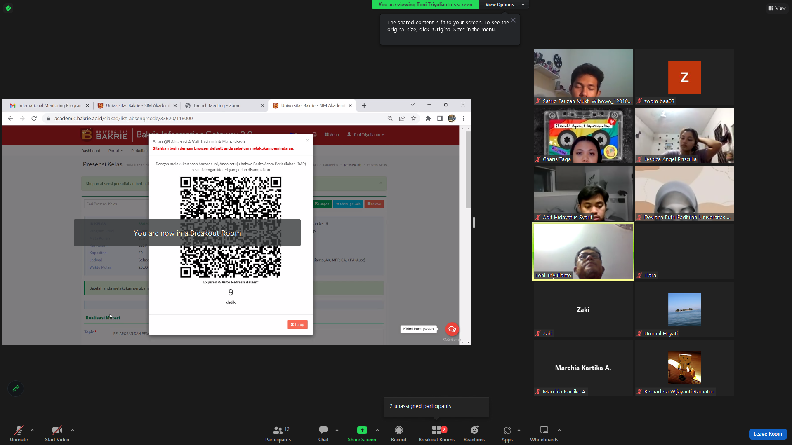Change layout with the View button

click(777, 8)
